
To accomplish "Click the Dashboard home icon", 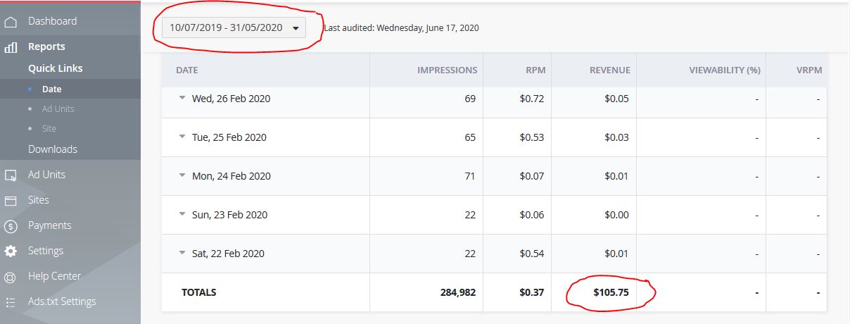I will click(x=11, y=22).
